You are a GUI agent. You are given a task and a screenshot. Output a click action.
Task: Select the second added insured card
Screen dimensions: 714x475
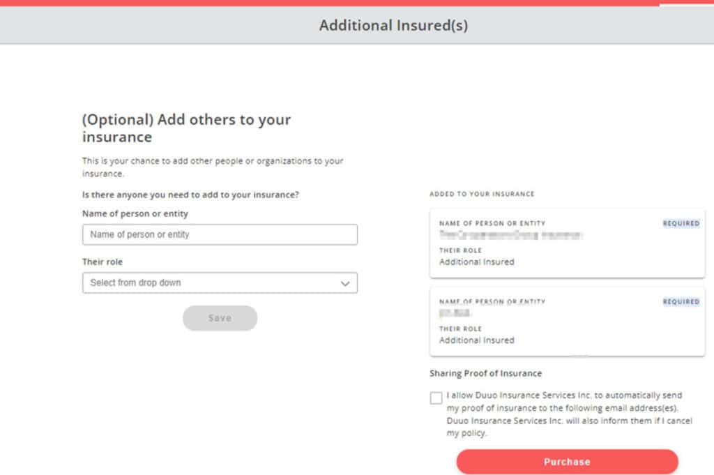coord(568,322)
